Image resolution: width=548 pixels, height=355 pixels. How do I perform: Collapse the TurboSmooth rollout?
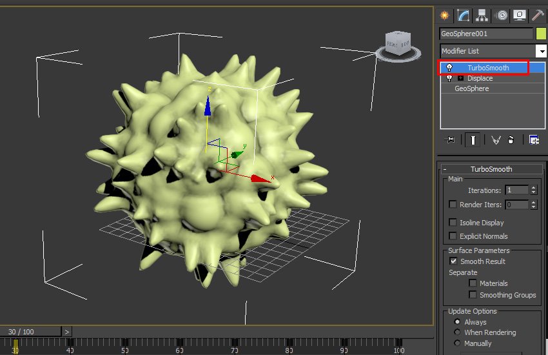click(445, 169)
